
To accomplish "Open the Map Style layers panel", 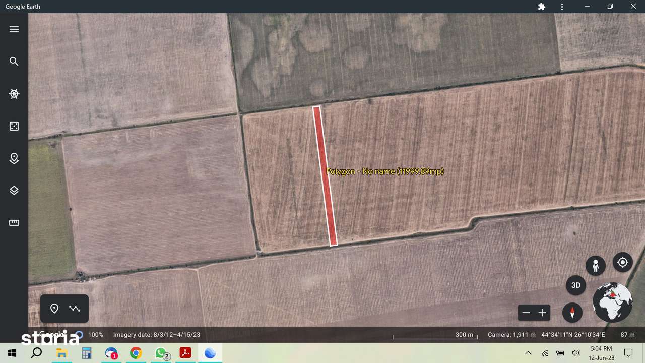I will 14,190.
